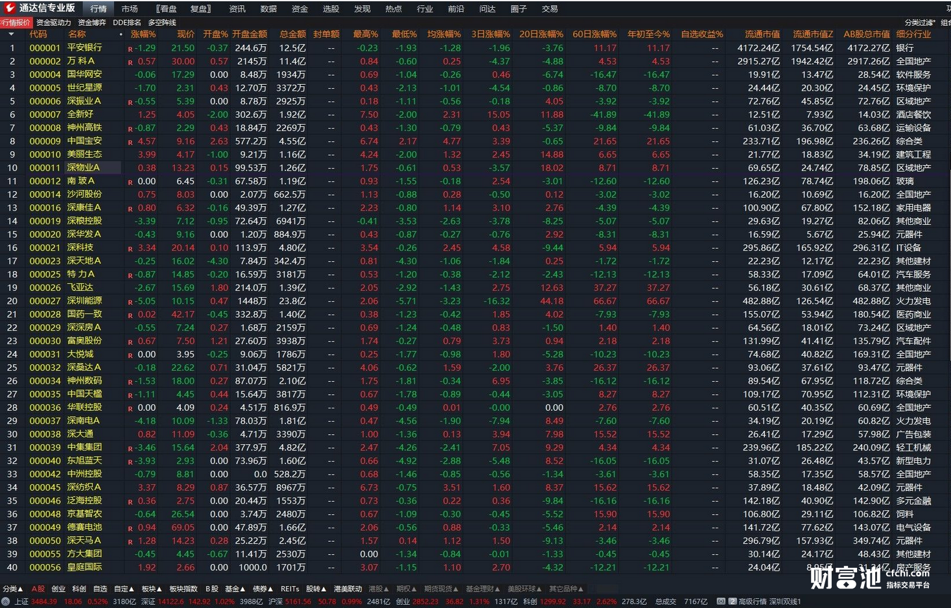Screen dimensions: 951x608
Task: Click the numbered 2 icon before 高级行情
Action: coord(732,602)
